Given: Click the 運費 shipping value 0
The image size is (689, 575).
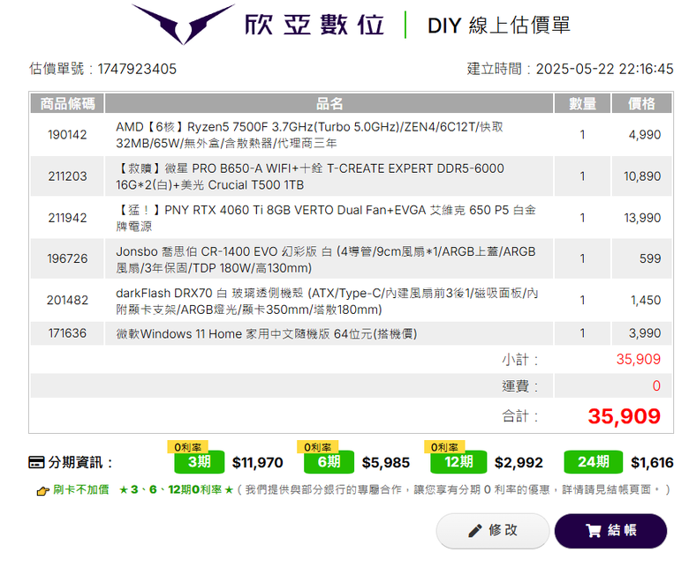Looking at the screenshot, I should point(656,386).
